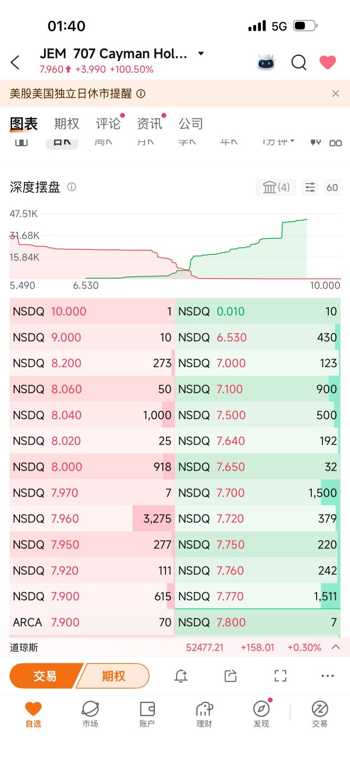The width and height of the screenshot is (350, 761).
Task: Open the exchange selector bank icon (4)
Action: pos(276,187)
